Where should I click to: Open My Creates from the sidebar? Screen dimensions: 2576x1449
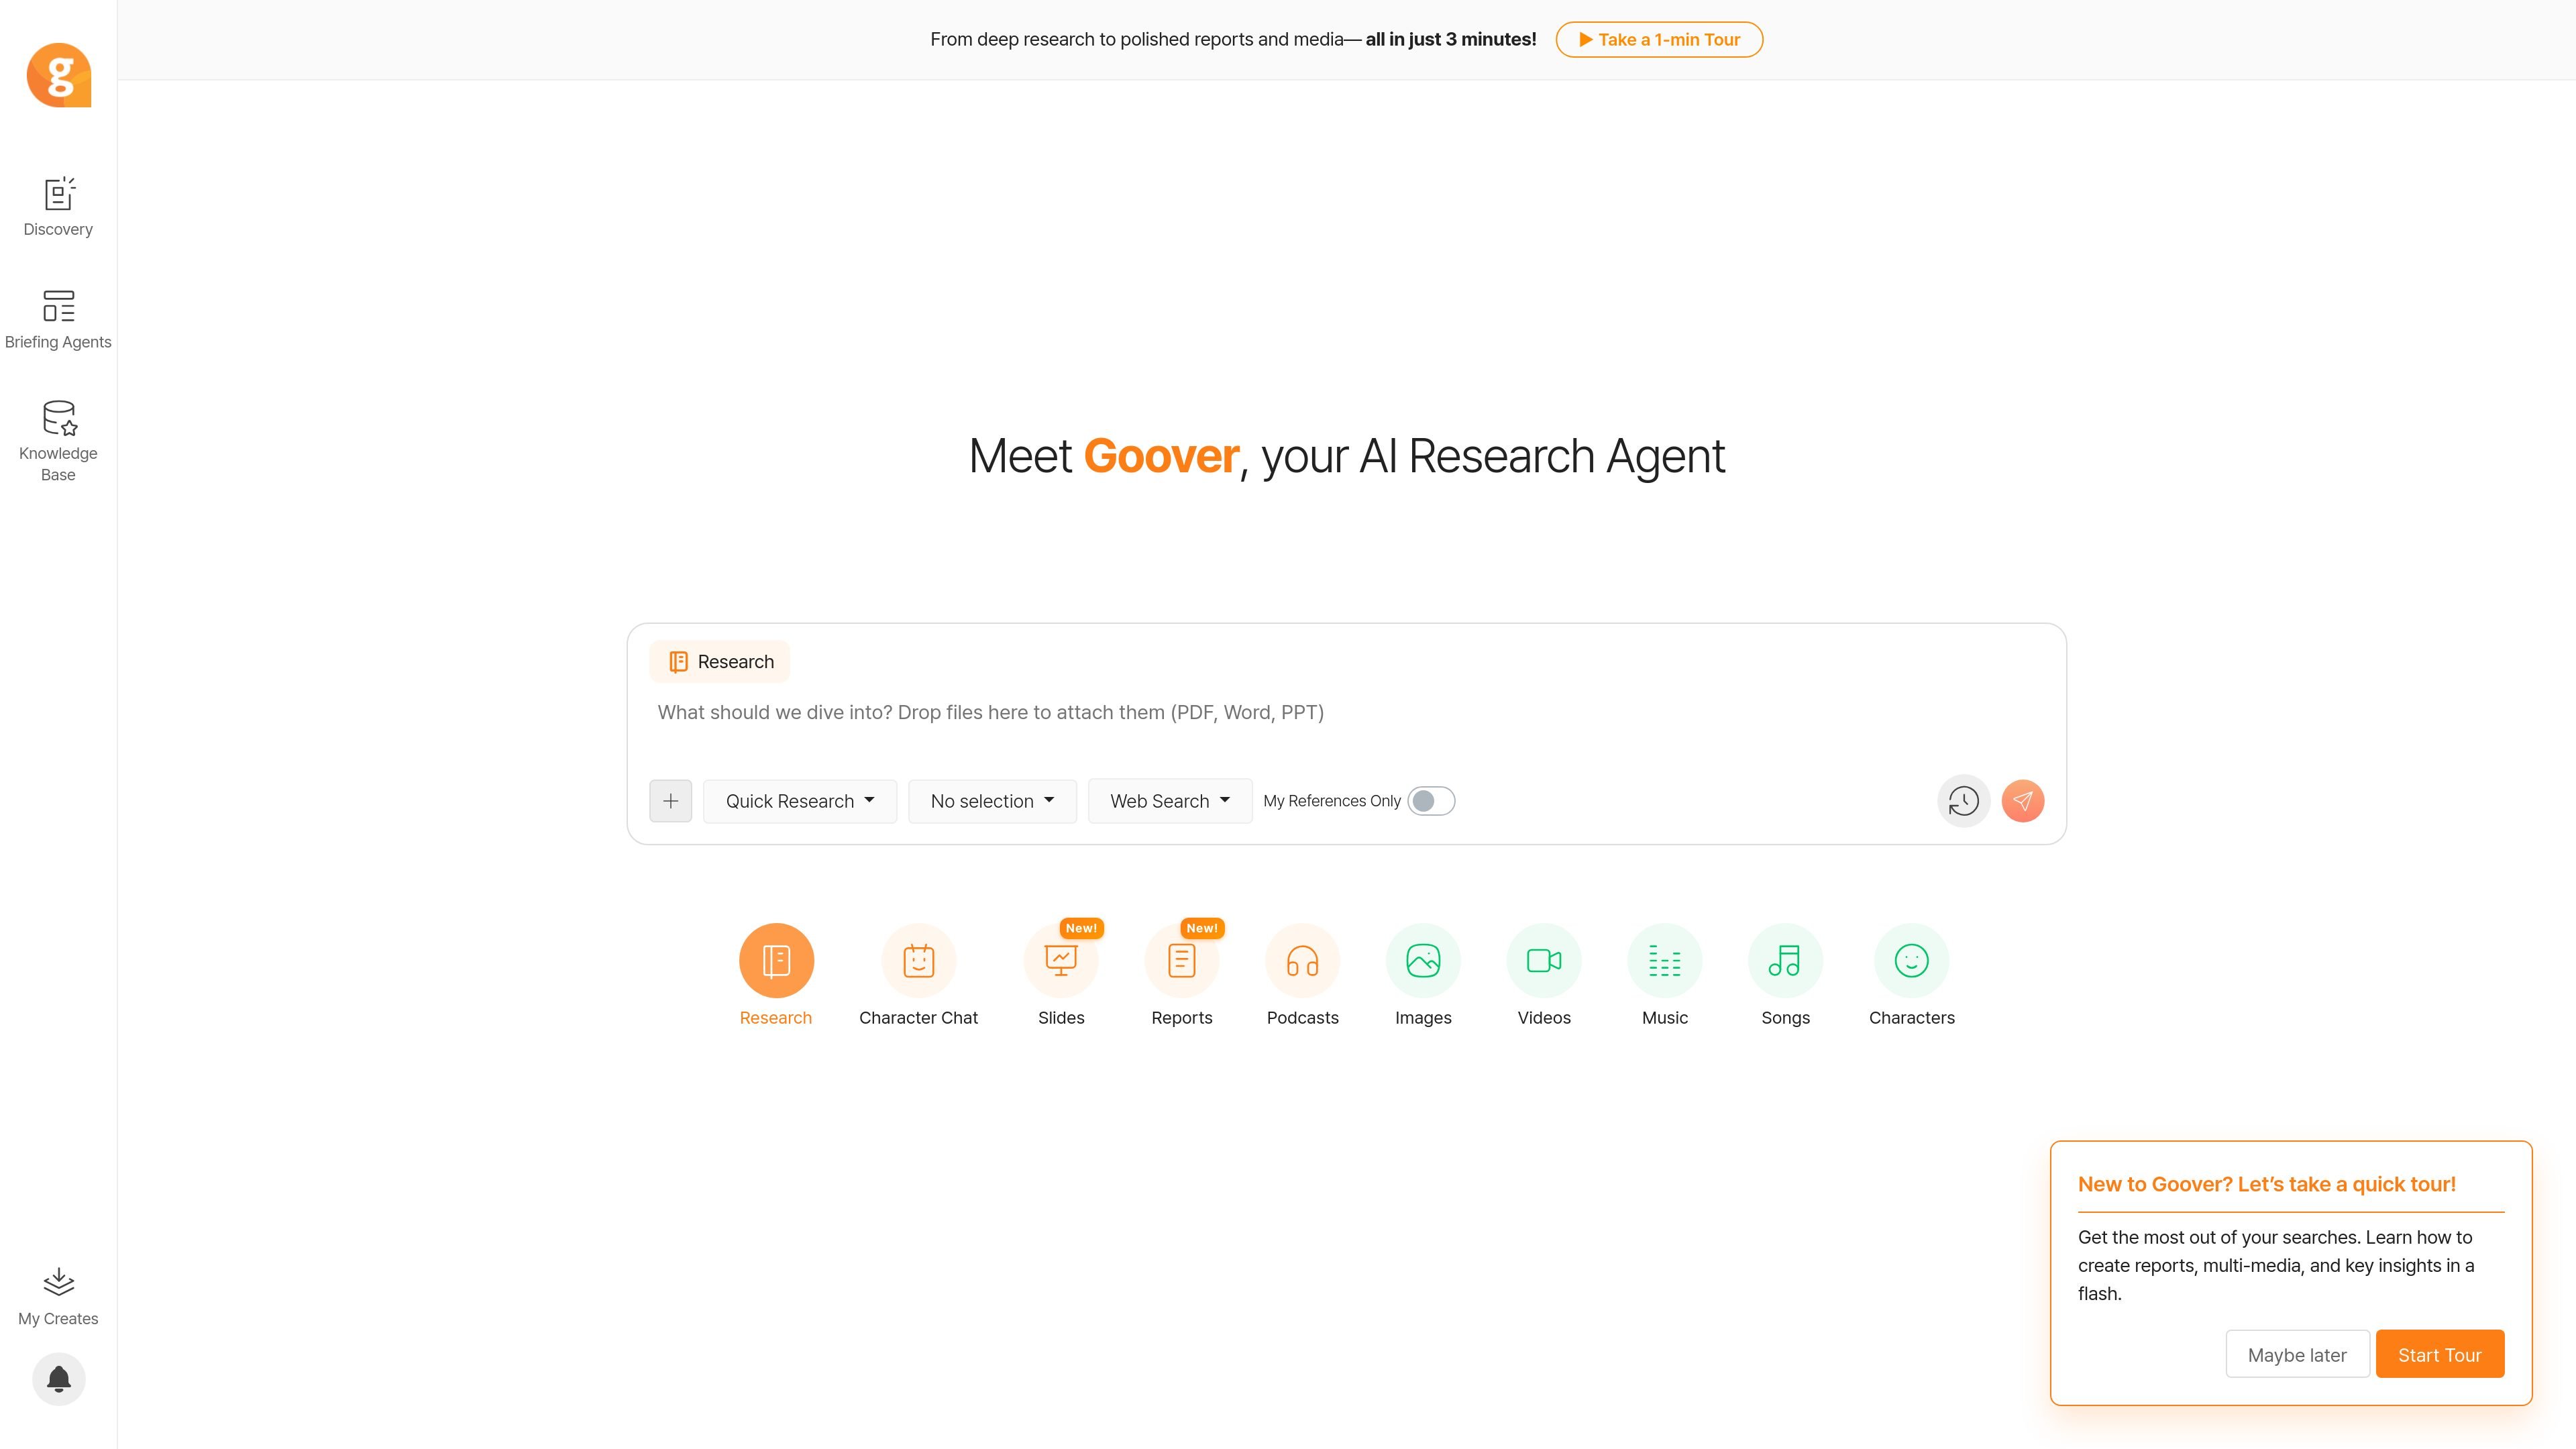coord(58,1297)
